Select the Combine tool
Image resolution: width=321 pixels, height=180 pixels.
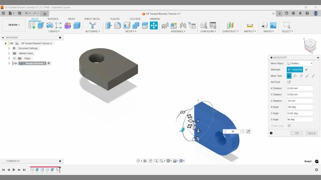(x=136, y=26)
